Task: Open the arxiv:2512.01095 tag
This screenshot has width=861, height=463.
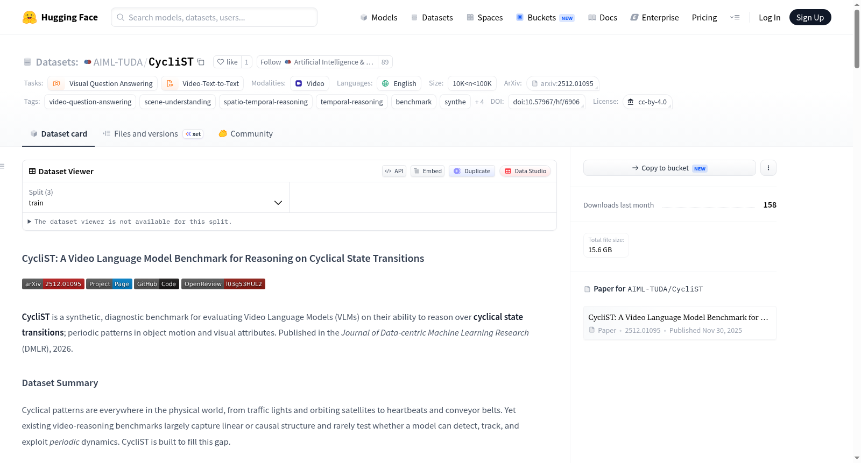Action: tap(562, 83)
